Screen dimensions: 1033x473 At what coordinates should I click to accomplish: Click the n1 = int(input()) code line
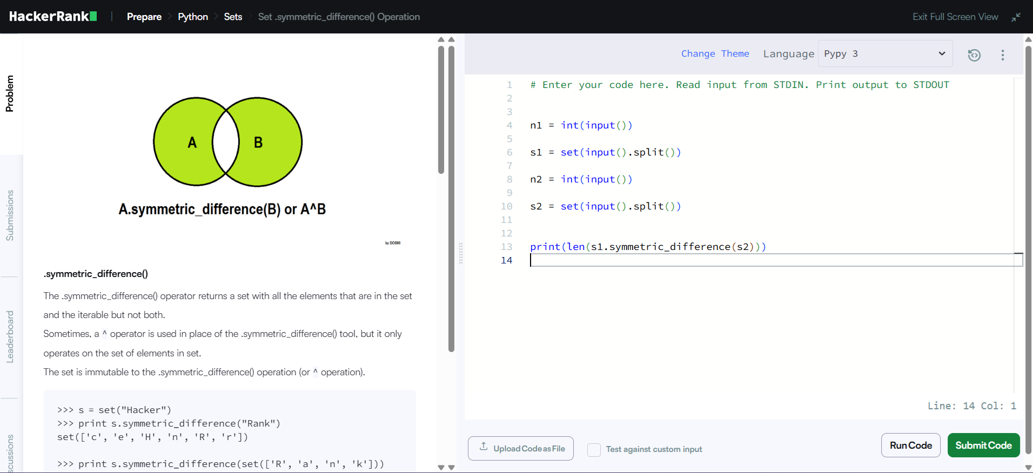[x=581, y=125]
